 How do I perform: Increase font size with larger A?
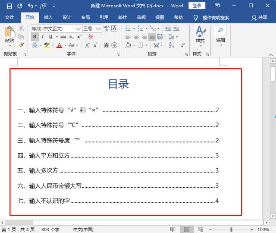click(x=88, y=45)
